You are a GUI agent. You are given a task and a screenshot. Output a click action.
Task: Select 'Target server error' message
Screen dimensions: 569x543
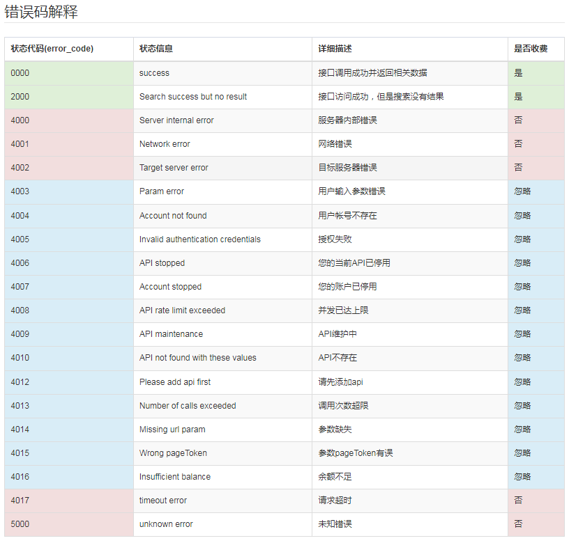tap(174, 168)
